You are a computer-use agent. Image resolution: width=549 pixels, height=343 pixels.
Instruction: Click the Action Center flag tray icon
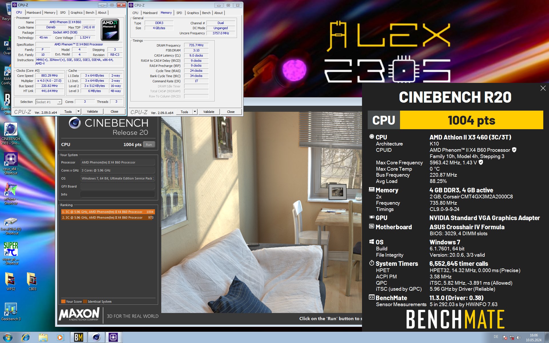pos(505,338)
